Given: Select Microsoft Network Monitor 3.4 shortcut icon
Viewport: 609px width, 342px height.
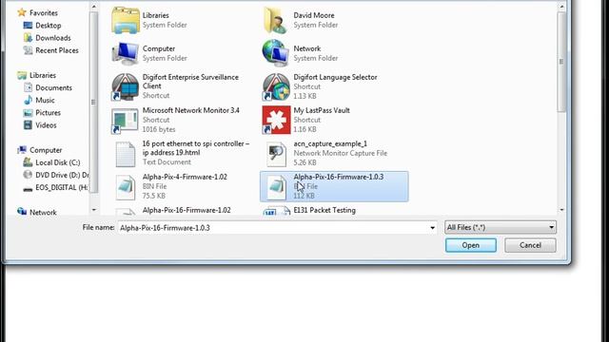Looking at the screenshot, I should coord(125,121).
